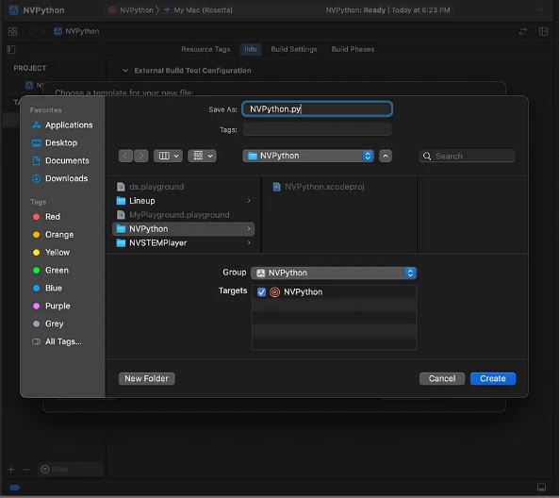
Task: Go to Desktop in the sidebar
Action: tap(55, 142)
